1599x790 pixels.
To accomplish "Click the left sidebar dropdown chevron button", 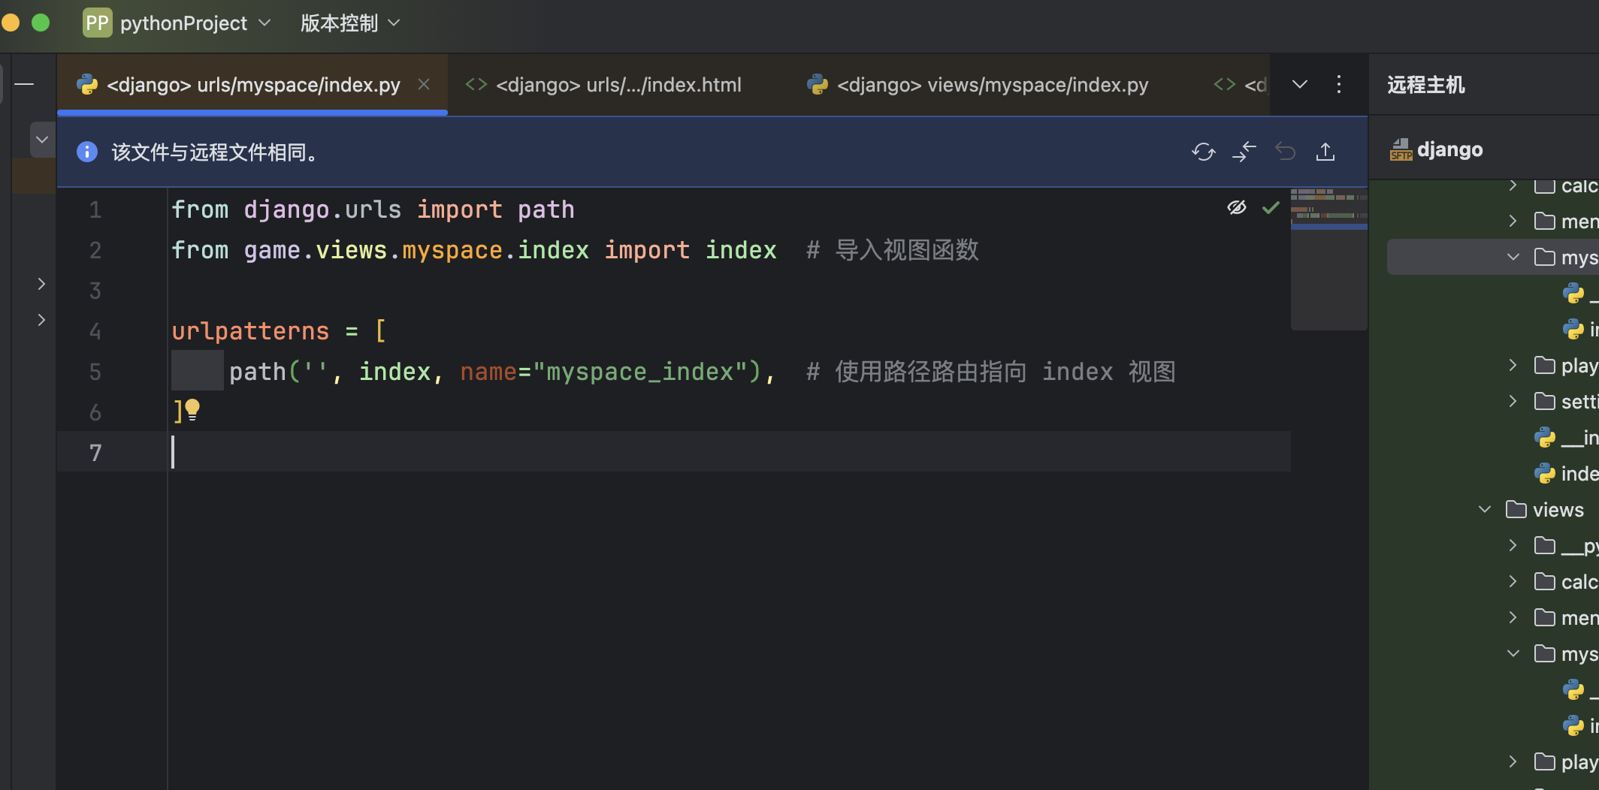I will pos(42,140).
